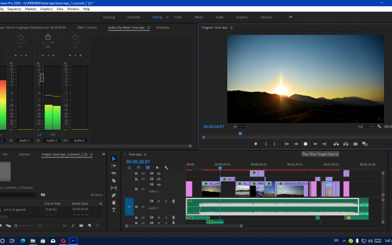392x245 pixels.
Task: Switch to Effect Controls tab
Action: click(x=87, y=28)
